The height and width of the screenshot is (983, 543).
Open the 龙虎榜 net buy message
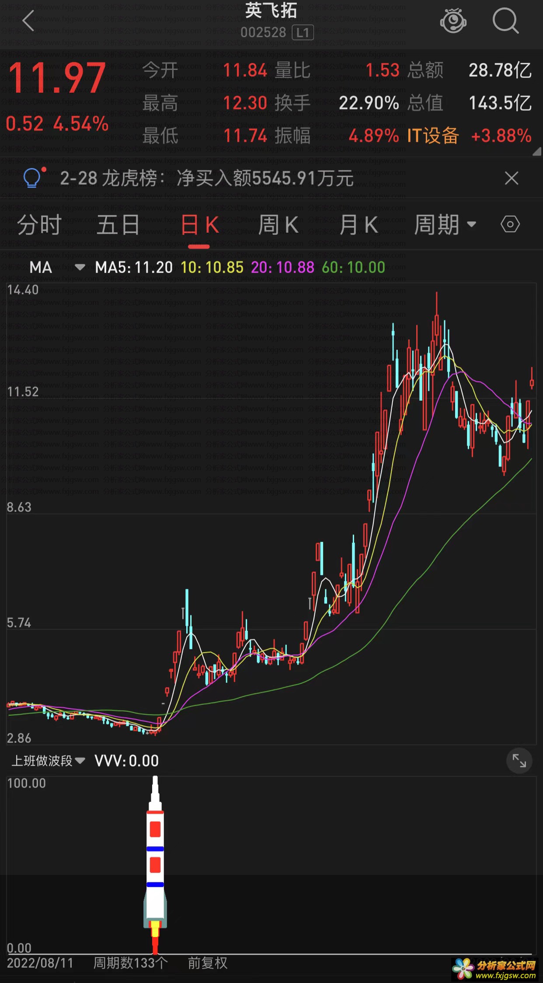206,178
